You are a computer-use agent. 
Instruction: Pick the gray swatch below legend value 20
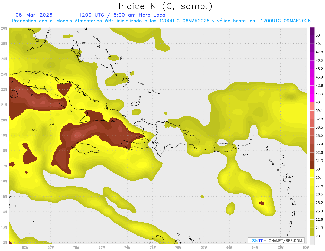pyautogui.click(x=312, y=240)
